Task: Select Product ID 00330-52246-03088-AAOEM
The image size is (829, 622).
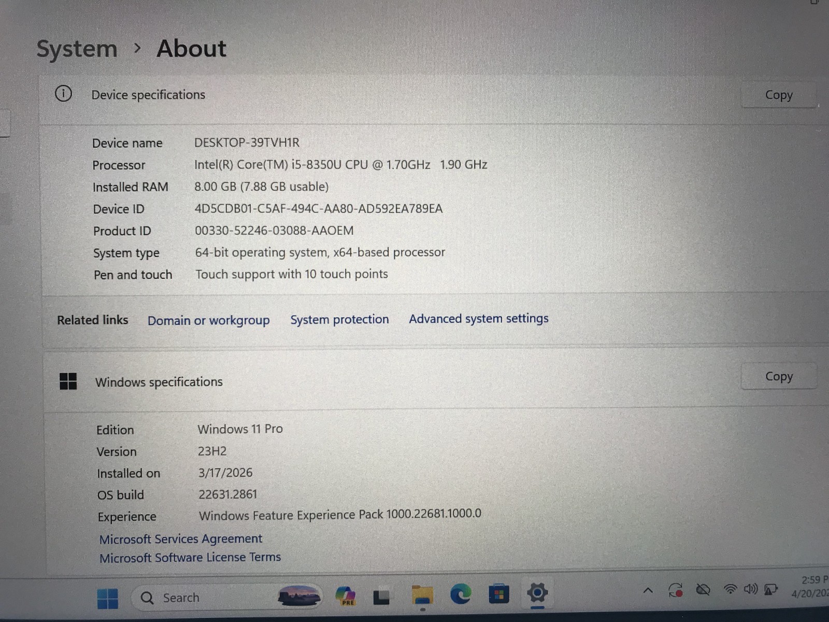Action: point(274,230)
